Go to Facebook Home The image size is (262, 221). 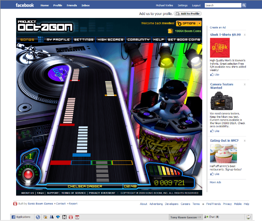tap(45, 5)
